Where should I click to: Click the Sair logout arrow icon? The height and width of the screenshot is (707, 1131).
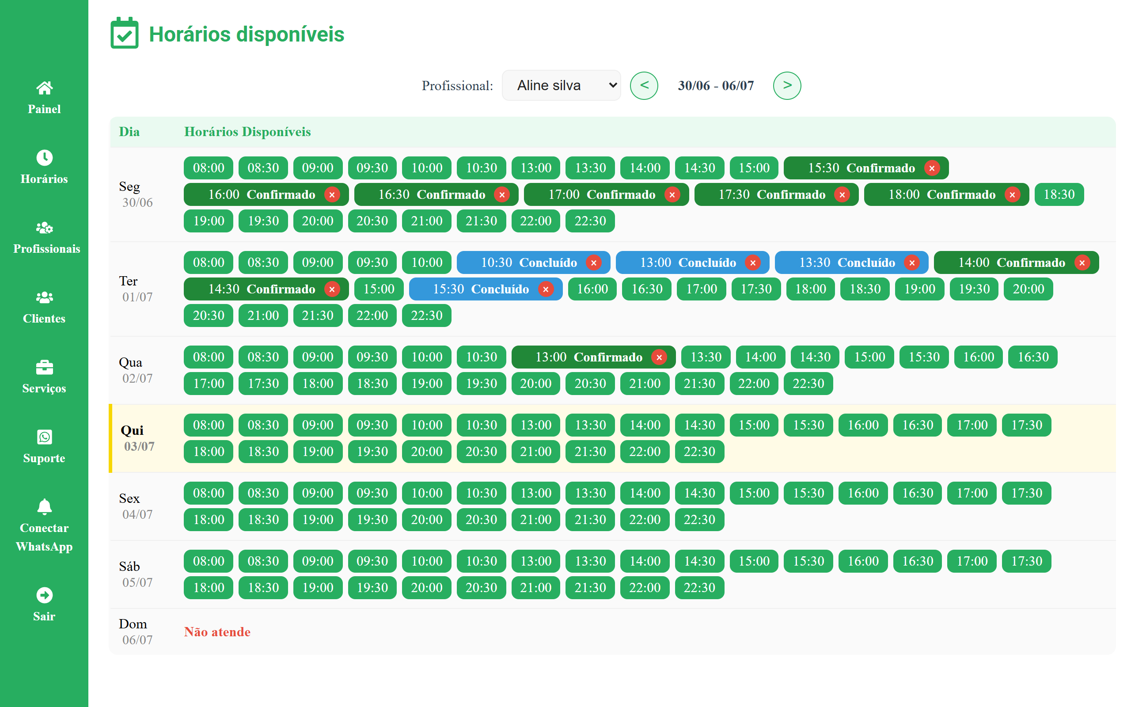44,595
